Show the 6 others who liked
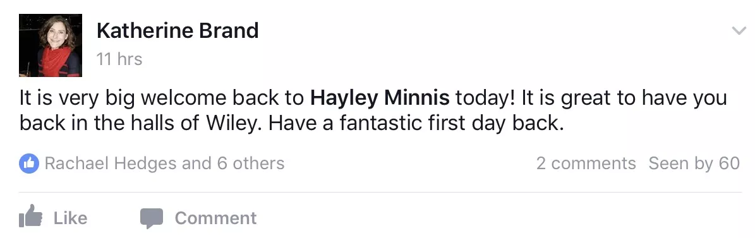Screen dimensions: 755x238 (x=250, y=164)
